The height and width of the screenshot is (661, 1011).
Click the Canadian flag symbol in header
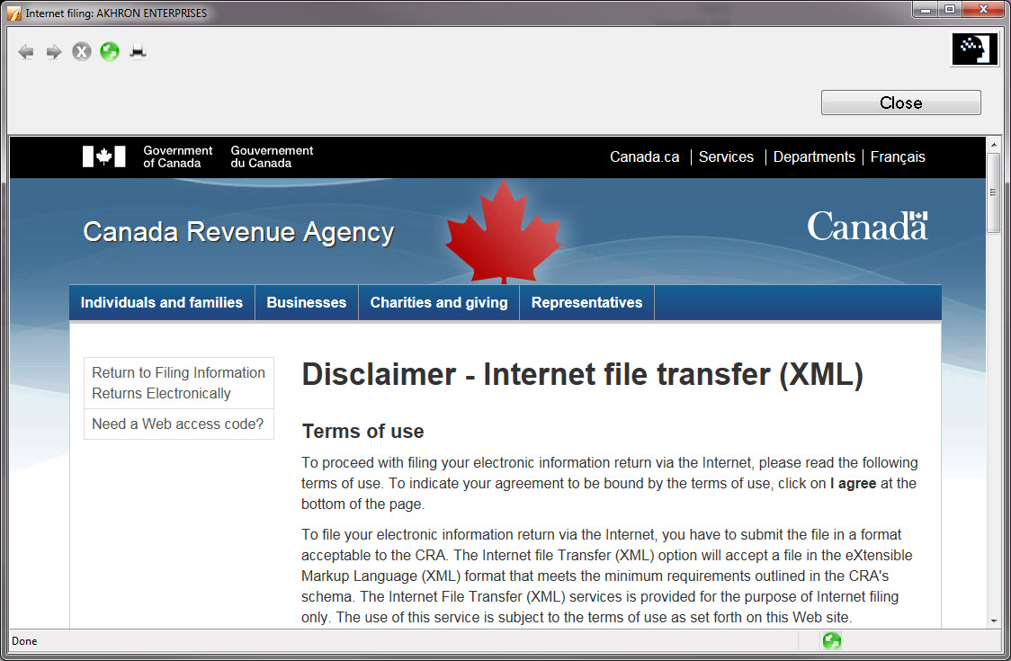point(103,156)
